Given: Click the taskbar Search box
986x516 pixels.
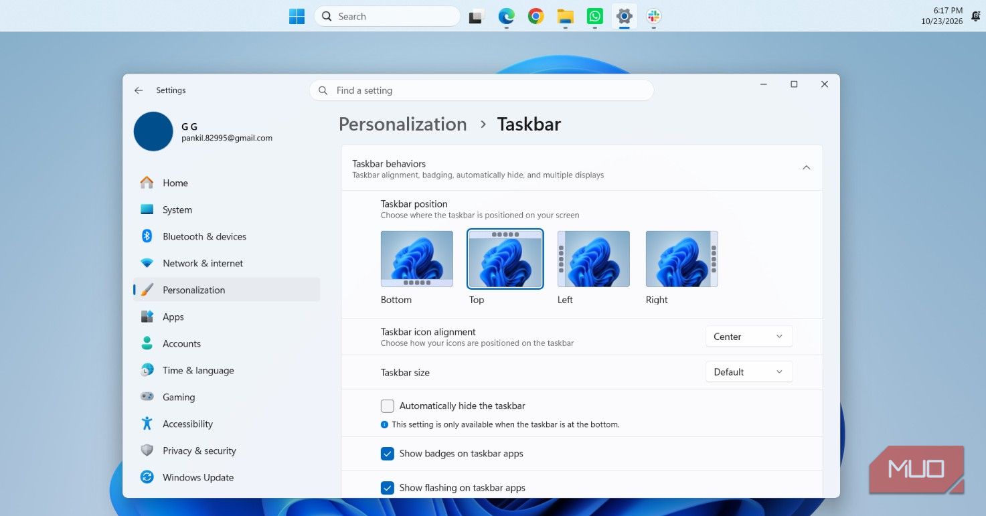Looking at the screenshot, I should 387,16.
